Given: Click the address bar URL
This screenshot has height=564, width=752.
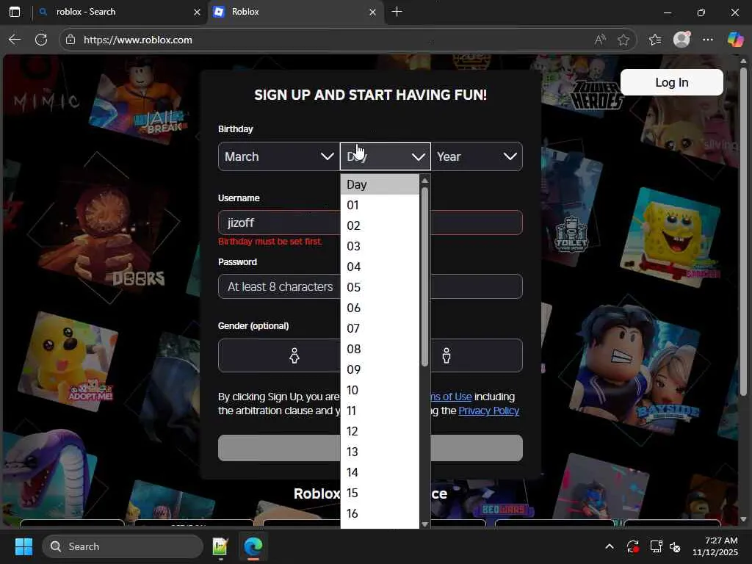Looking at the screenshot, I should tap(138, 40).
